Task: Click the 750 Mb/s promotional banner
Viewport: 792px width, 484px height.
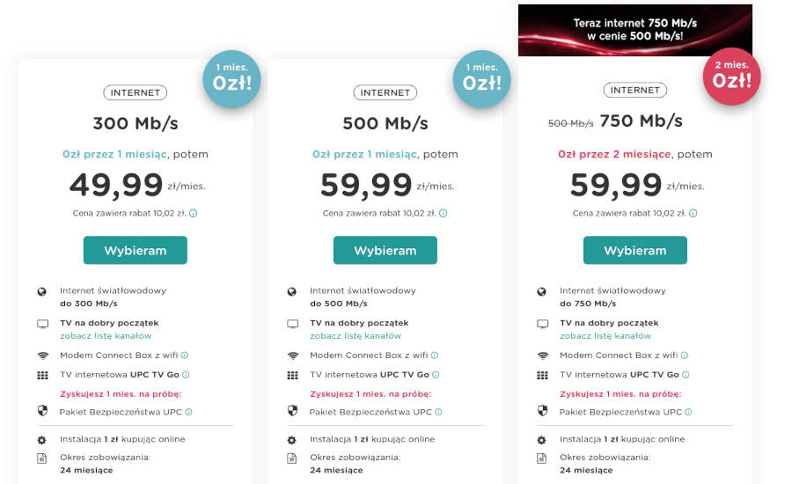Action: pyautogui.click(x=635, y=30)
